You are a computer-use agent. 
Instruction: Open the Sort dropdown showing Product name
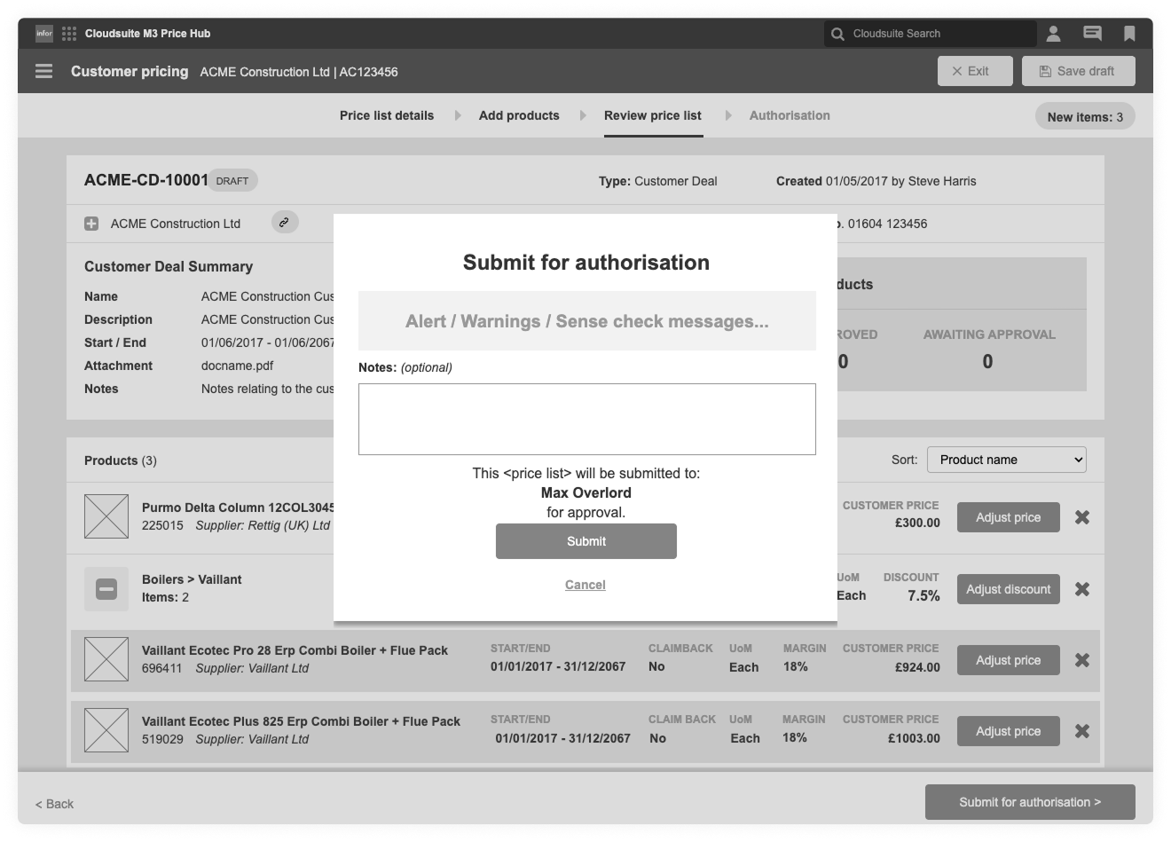click(1007, 460)
